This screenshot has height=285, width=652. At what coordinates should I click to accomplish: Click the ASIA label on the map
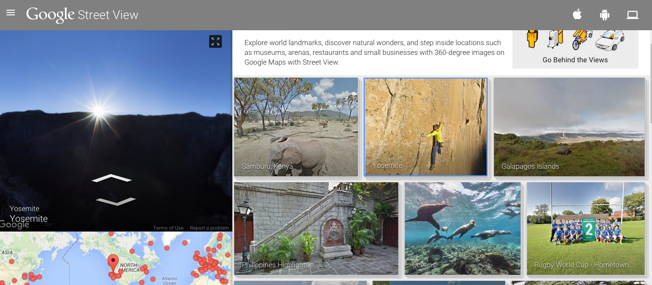coord(7,252)
